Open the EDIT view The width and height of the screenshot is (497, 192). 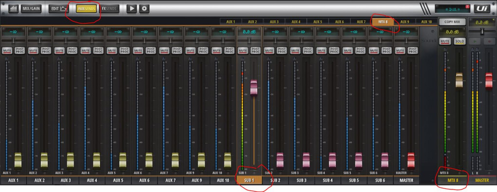point(59,9)
